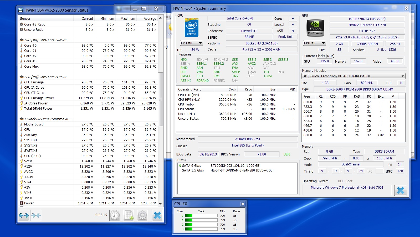Click the Motherboard temperature thermometer icon
This screenshot has height=237, width=420.
pyautogui.click(x=21, y=124)
